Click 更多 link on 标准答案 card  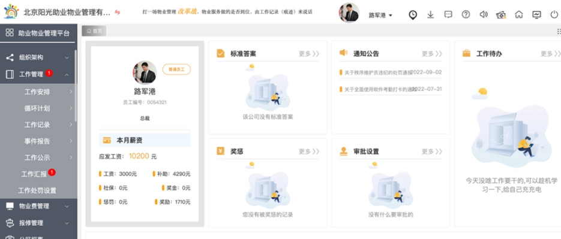[x=309, y=54]
